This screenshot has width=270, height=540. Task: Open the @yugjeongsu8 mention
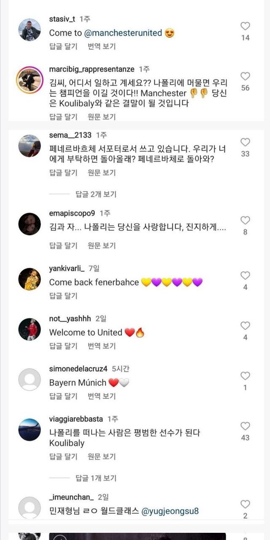tap(170, 511)
